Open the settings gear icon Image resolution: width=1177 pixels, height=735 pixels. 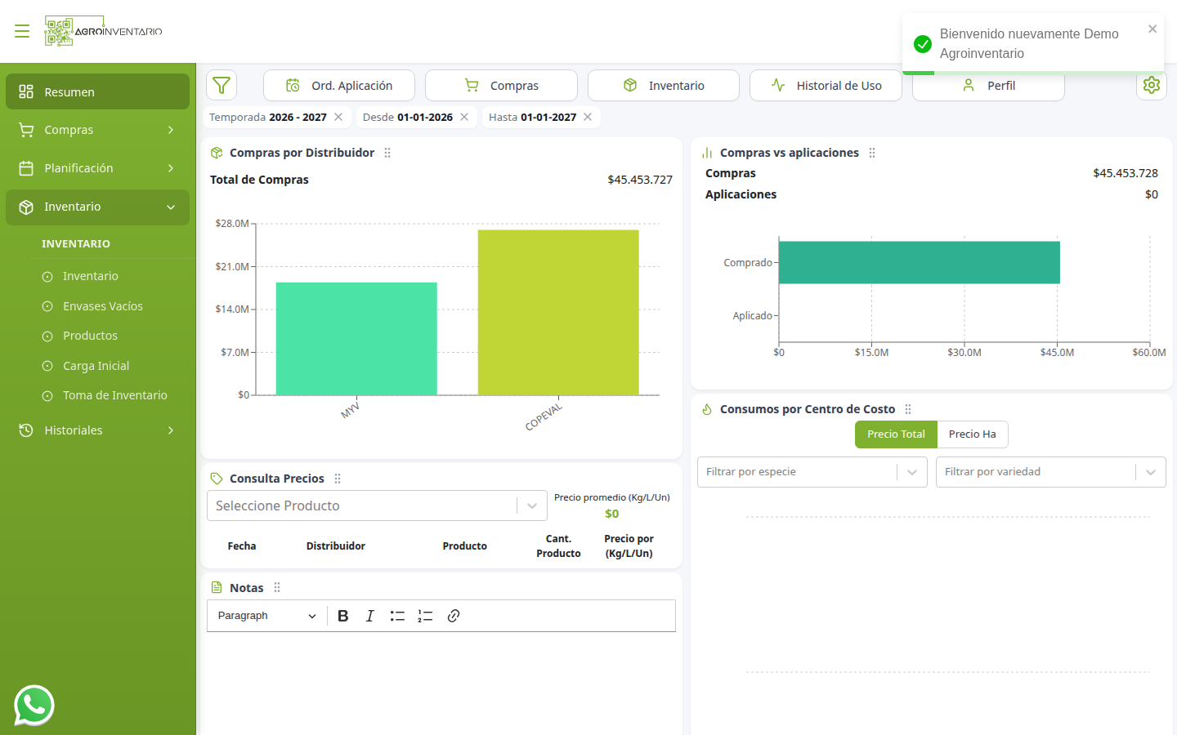[x=1152, y=85]
